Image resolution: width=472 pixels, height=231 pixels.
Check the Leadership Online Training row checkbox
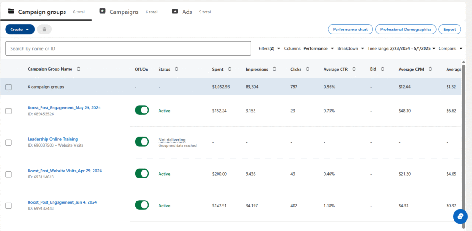[x=8, y=142]
